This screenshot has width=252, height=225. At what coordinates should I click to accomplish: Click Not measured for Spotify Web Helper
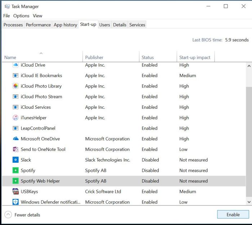pyautogui.click(x=194, y=181)
